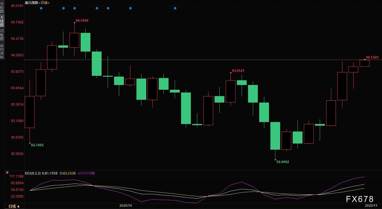The height and width of the screenshot is (209, 382).
Task: Click the purple J:117.1198 legend value
Action: point(86,173)
